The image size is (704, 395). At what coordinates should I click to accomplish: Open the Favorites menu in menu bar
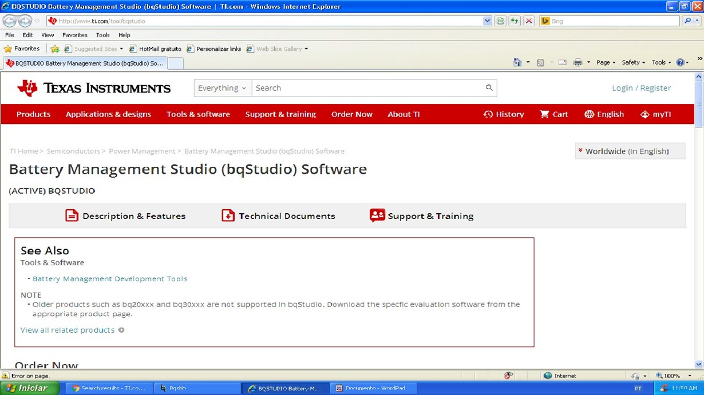click(x=75, y=35)
